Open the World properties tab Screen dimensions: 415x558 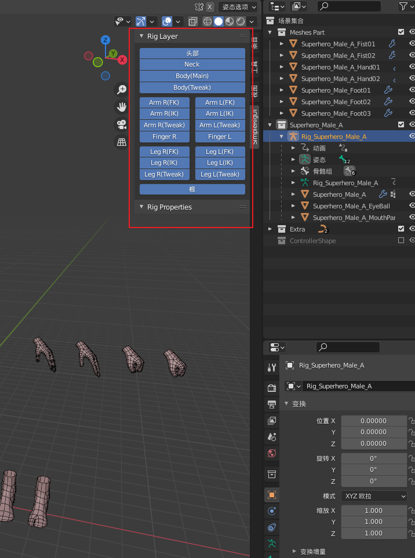271,453
